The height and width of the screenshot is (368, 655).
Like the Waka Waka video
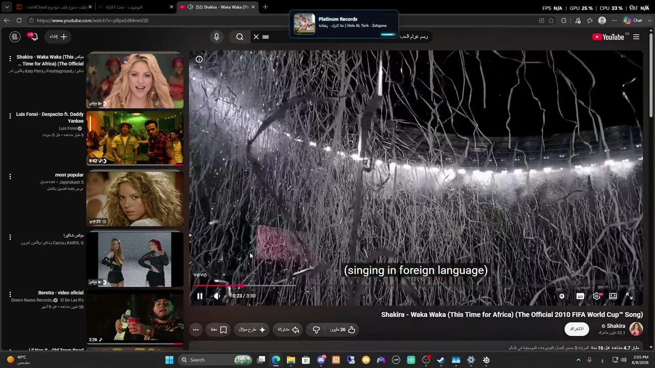point(343,330)
